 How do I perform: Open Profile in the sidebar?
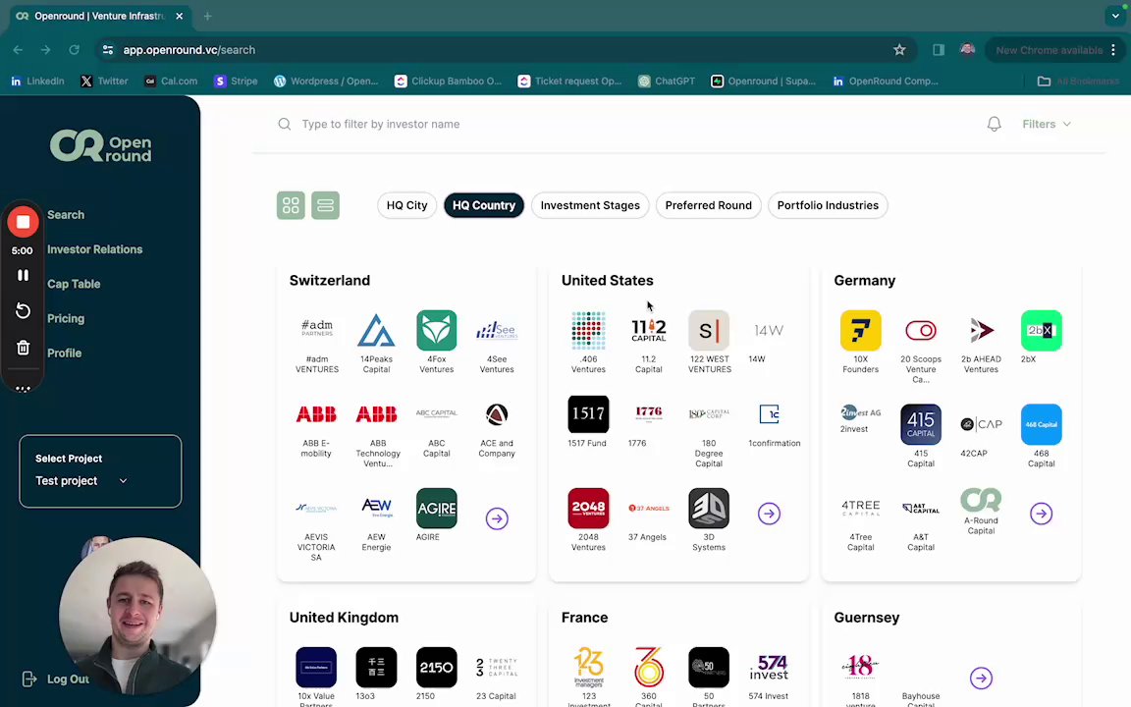point(64,353)
